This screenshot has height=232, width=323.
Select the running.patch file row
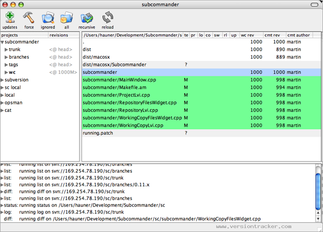[99, 133]
